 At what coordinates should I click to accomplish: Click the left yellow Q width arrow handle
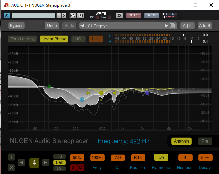[x=88, y=93]
